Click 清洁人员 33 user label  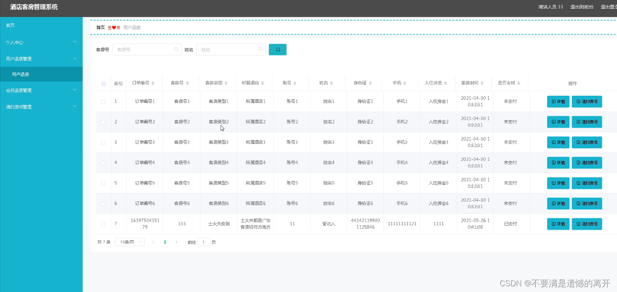(x=551, y=7)
